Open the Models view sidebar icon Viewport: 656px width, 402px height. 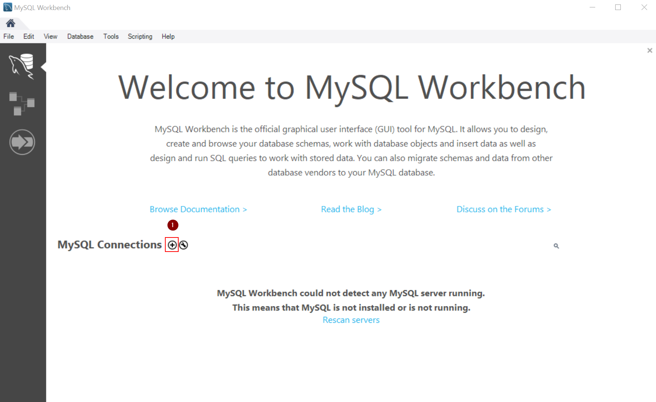click(22, 103)
